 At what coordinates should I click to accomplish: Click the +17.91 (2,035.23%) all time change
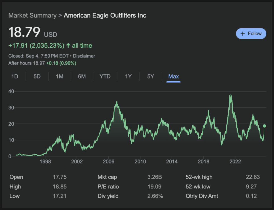point(50,46)
